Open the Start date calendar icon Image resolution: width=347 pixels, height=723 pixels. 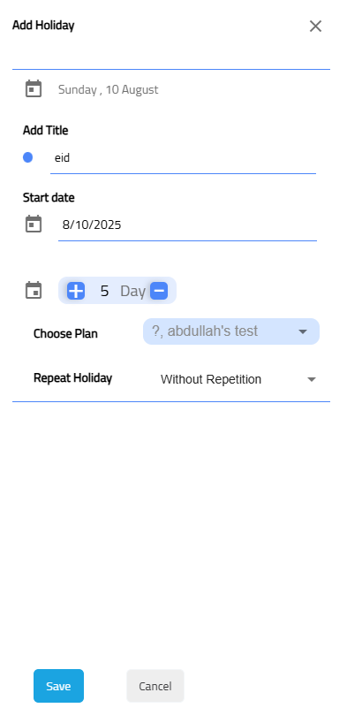pos(34,225)
